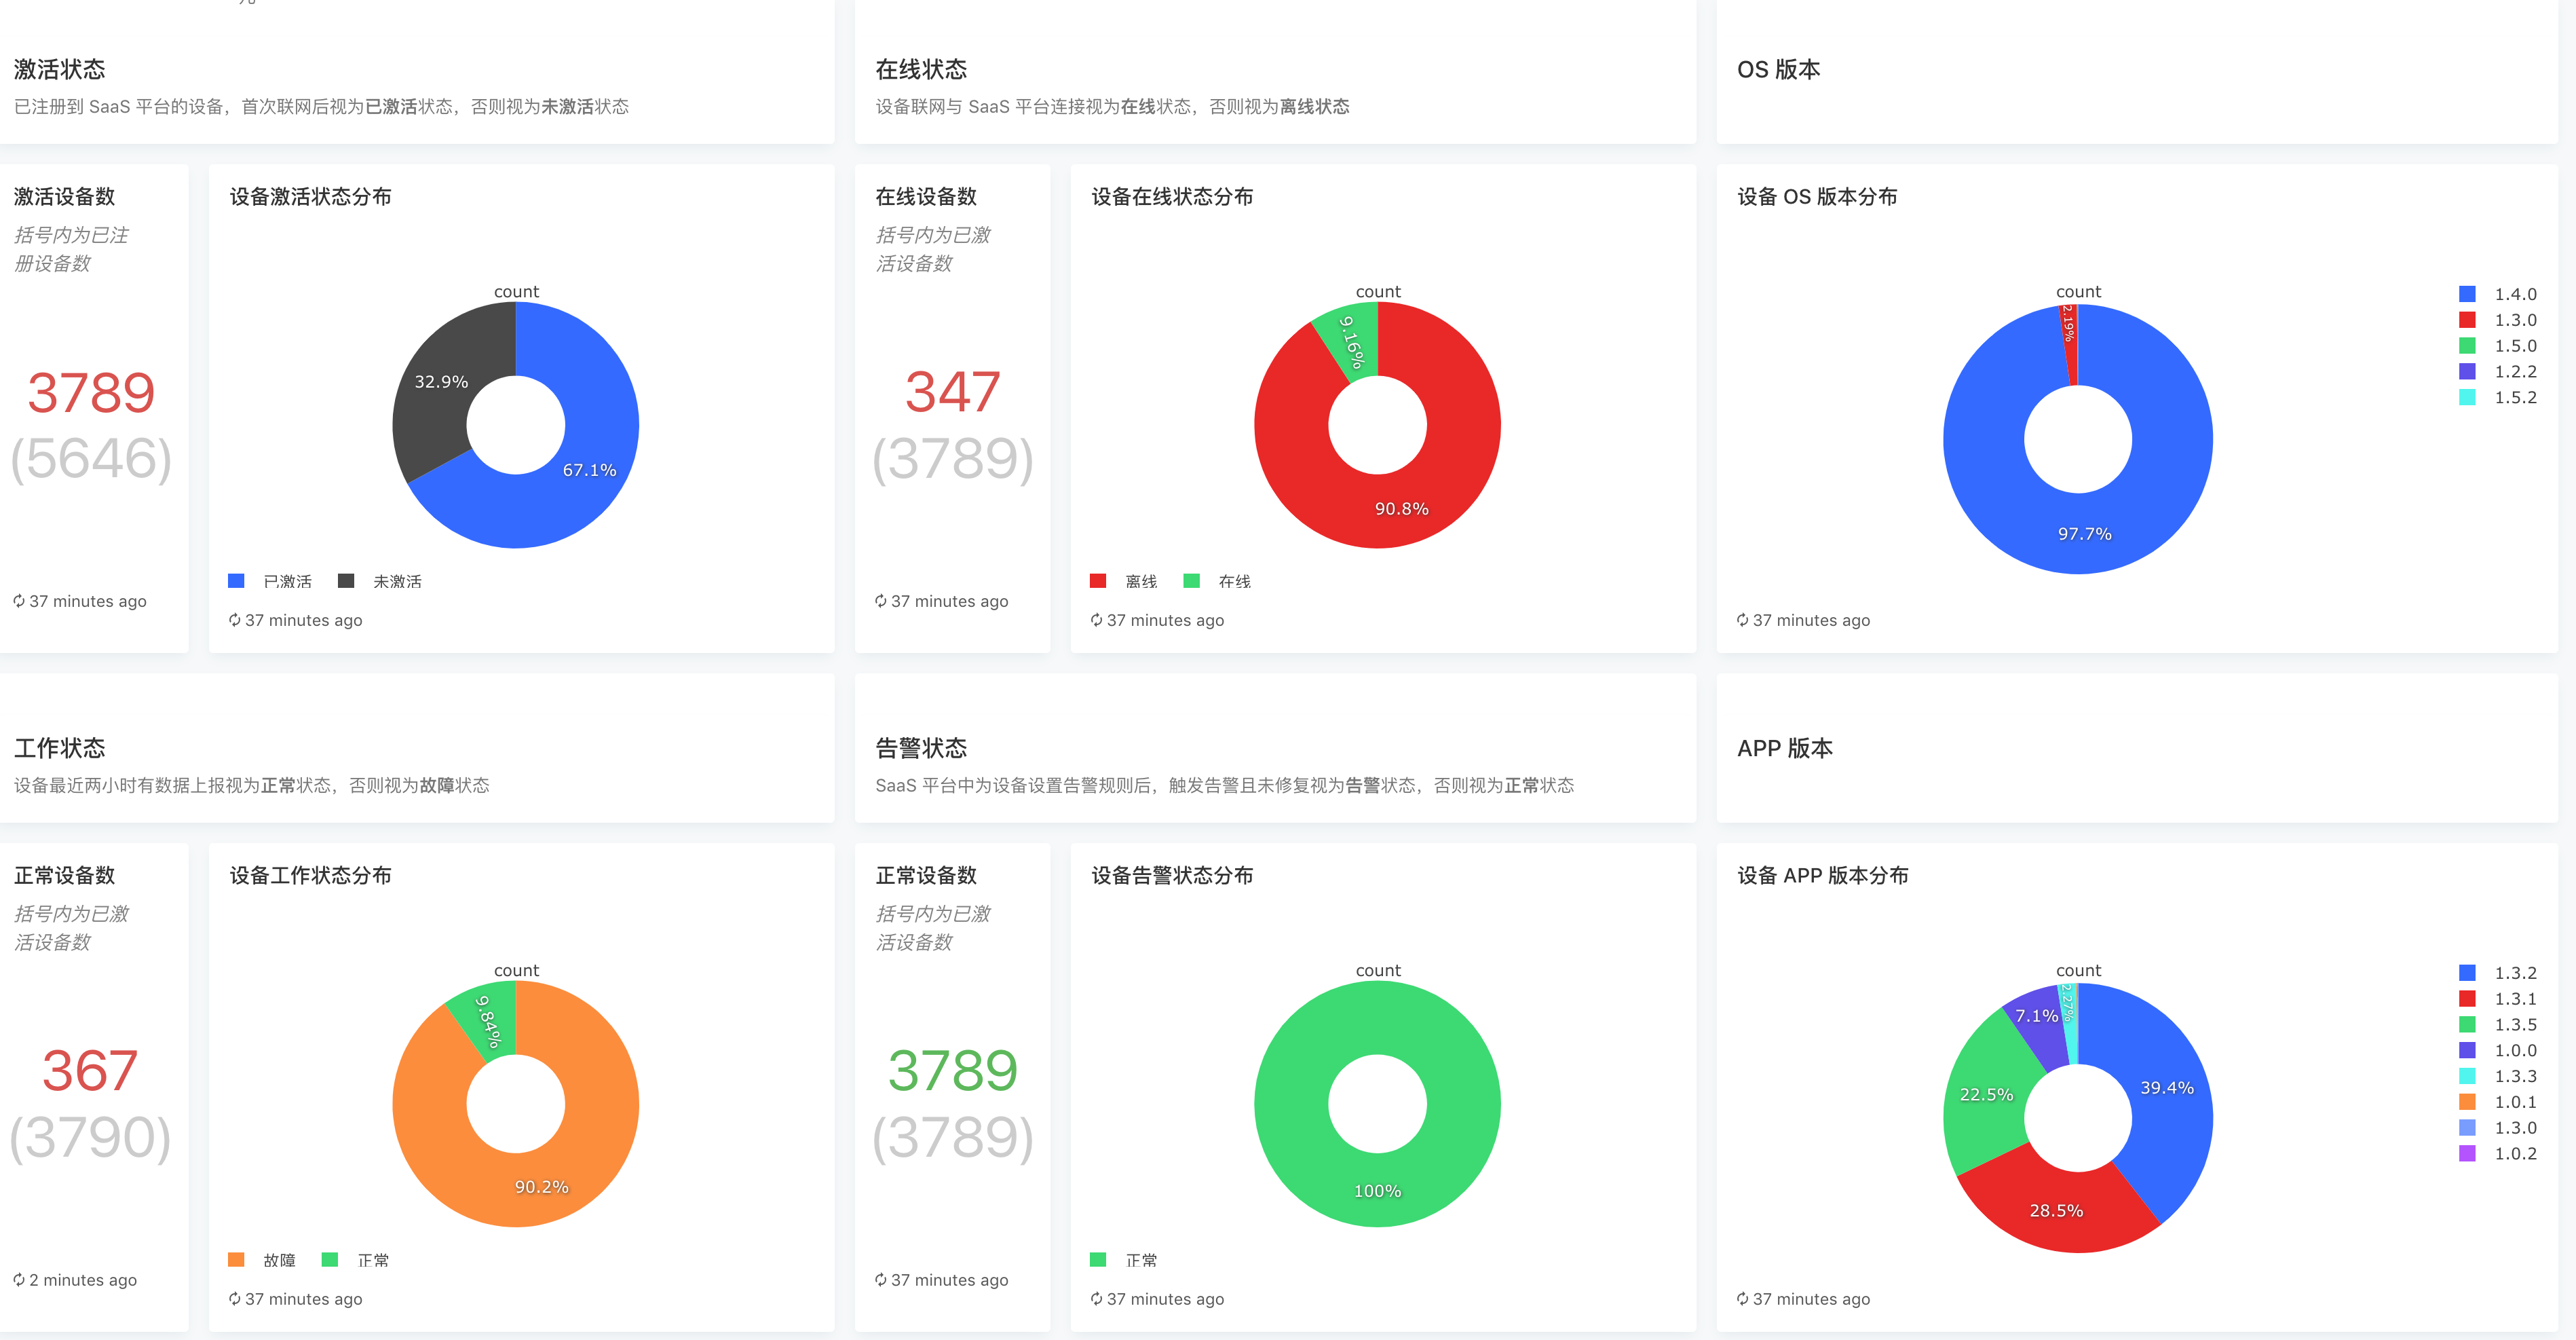Screen dimensions: 2576x1340
Task: Click the 告警状态 row header
Action: 921,748
